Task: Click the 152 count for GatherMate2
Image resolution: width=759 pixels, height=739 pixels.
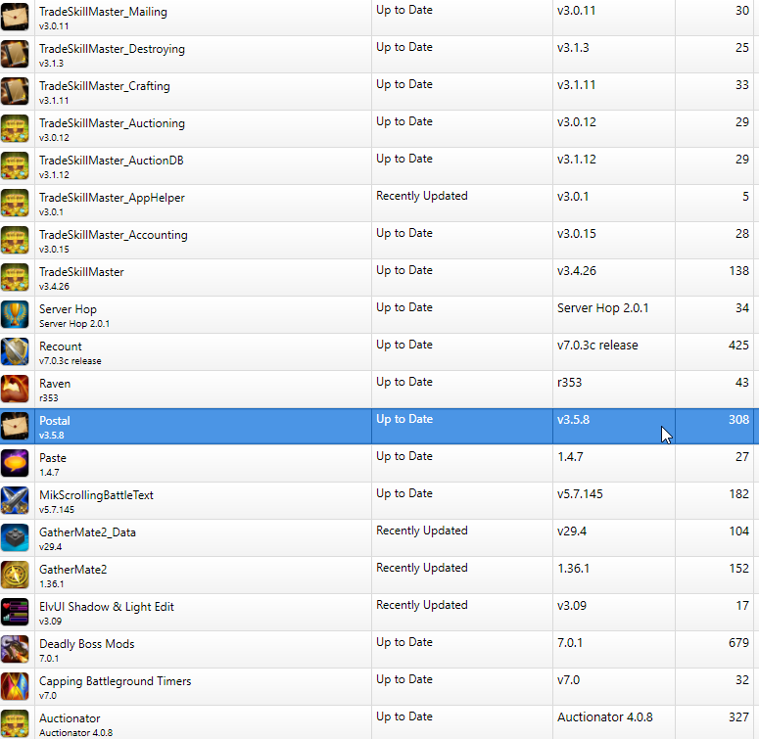Action: click(x=738, y=569)
